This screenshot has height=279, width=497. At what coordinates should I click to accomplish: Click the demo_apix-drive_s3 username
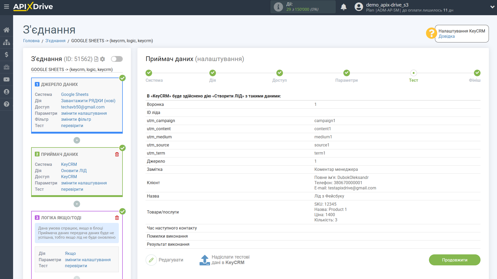pyautogui.click(x=387, y=5)
